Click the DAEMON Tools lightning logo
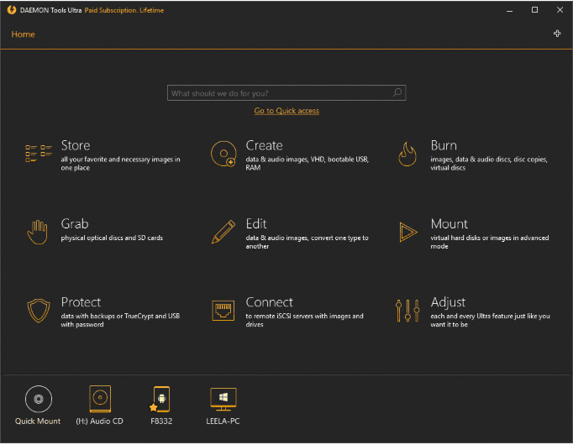The image size is (573, 445). point(12,10)
